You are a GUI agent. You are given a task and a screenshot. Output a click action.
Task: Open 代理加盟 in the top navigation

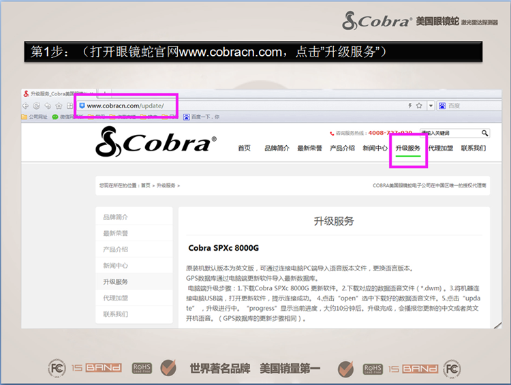point(441,149)
